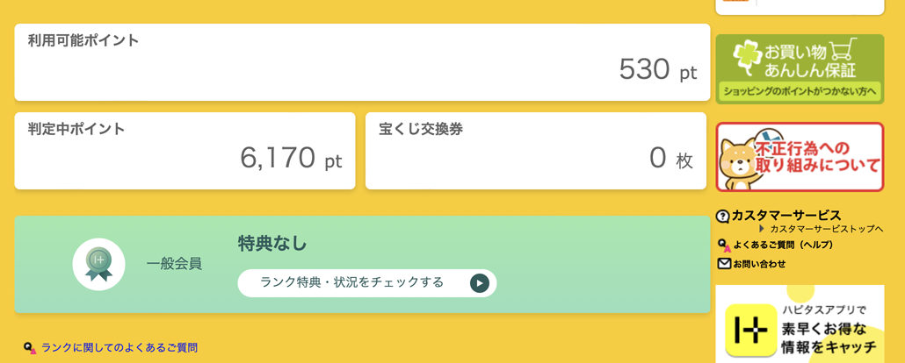Image resolution: width=905 pixels, height=363 pixels.
Task: Go to カスタマーサービストップへ link
Action: tap(827, 230)
